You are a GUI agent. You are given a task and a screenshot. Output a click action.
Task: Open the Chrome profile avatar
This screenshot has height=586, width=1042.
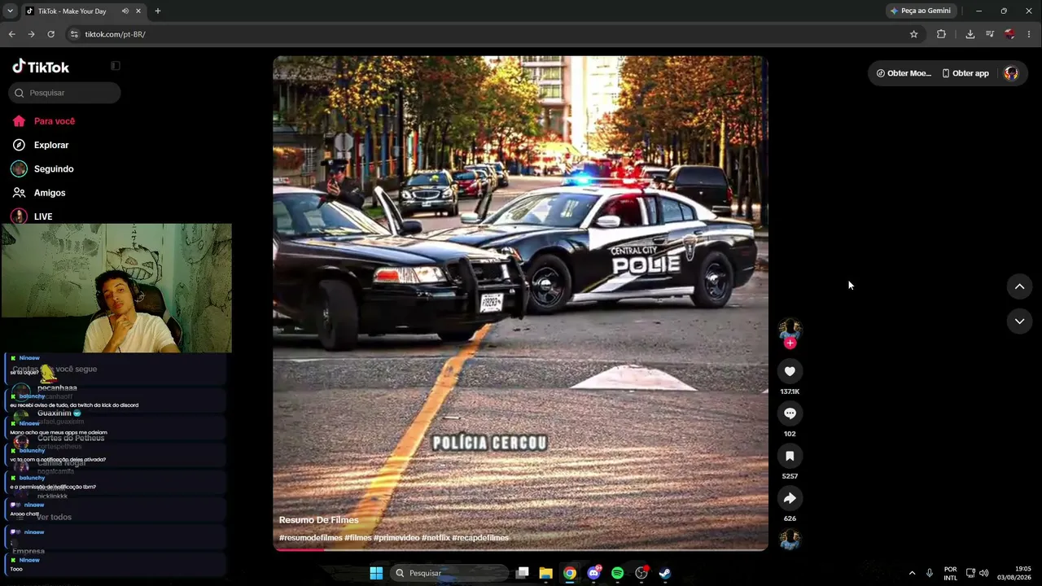tap(1009, 34)
